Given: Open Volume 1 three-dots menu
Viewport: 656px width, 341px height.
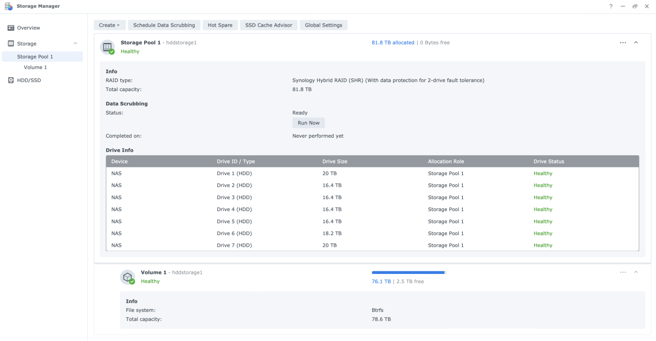Looking at the screenshot, I should [623, 272].
